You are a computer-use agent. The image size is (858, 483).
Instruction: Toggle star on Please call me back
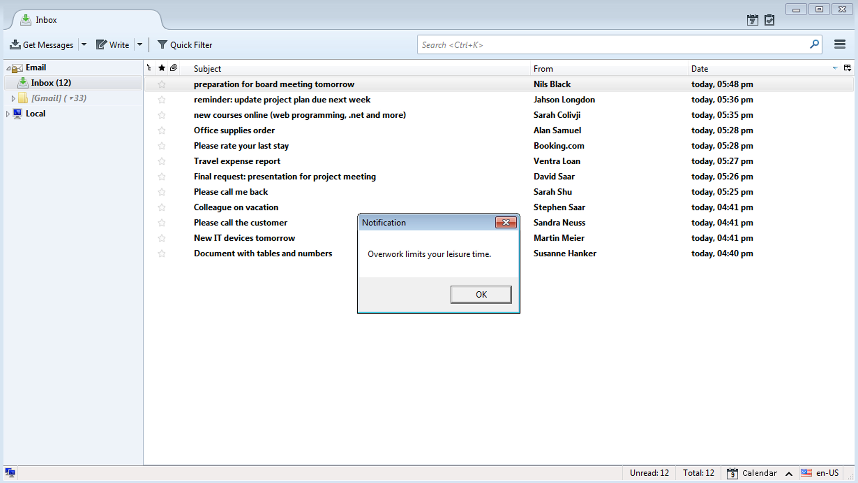coord(162,192)
